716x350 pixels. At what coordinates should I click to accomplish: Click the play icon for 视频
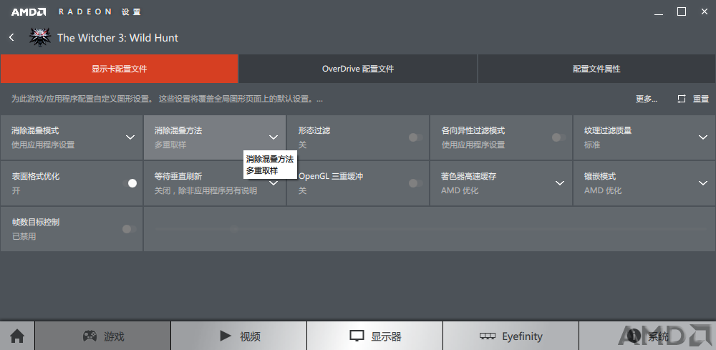tap(225, 336)
